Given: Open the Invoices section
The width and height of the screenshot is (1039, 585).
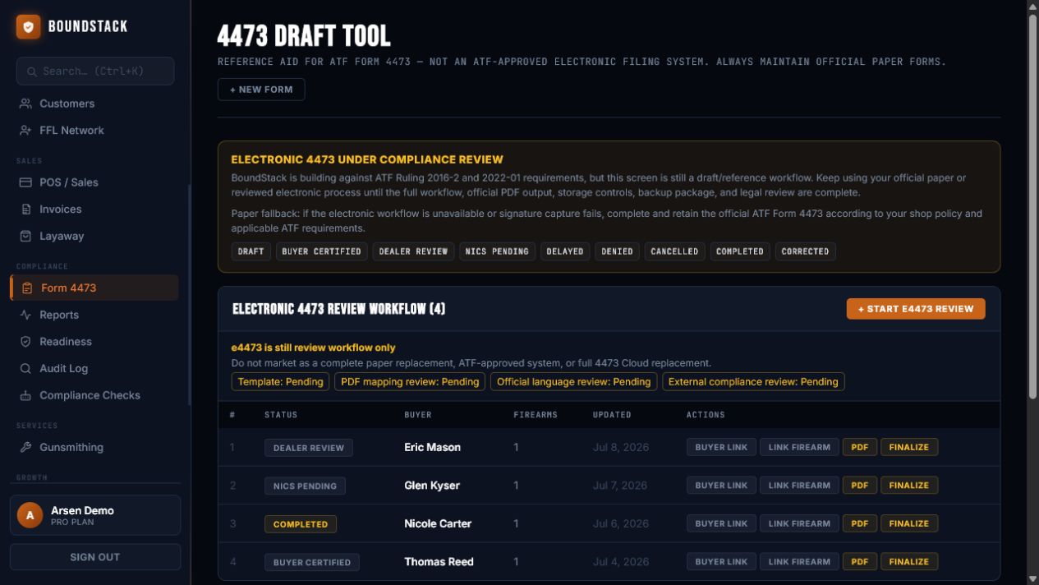Looking at the screenshot, I should tap(94, 210).
